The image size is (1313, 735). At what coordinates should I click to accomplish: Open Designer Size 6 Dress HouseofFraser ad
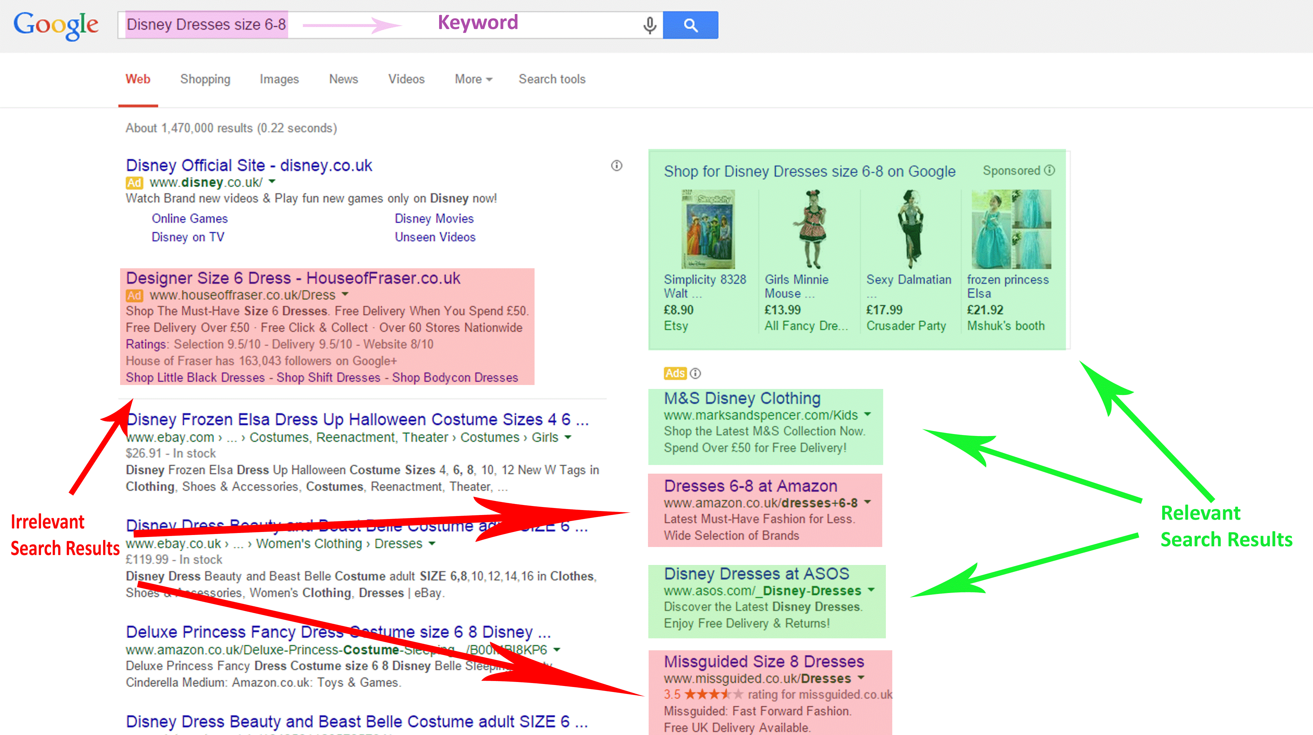(x=293, y=278)
